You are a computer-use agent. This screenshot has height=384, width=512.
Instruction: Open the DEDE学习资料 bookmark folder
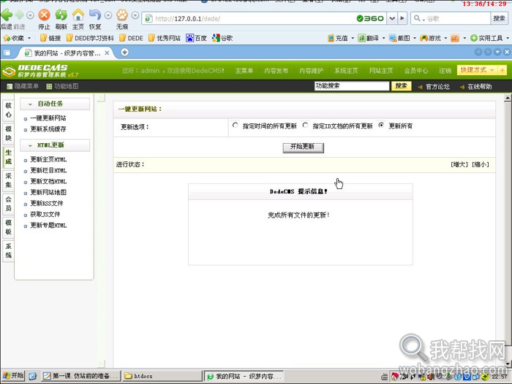(90, 38)
